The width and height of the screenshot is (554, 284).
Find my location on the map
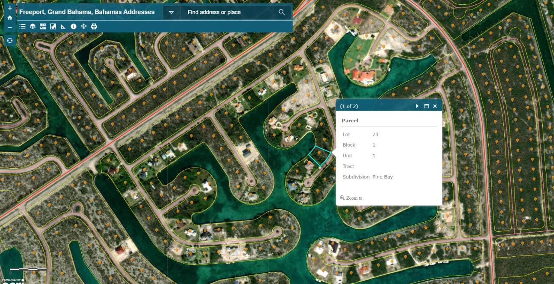[10, 40]
